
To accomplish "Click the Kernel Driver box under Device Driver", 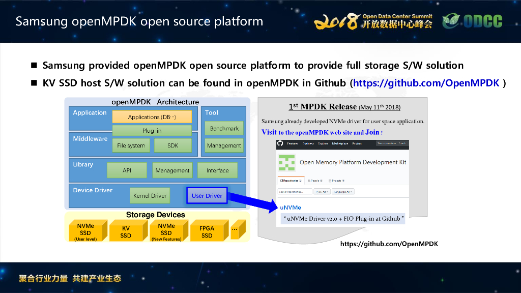I will tap(150, 195).
